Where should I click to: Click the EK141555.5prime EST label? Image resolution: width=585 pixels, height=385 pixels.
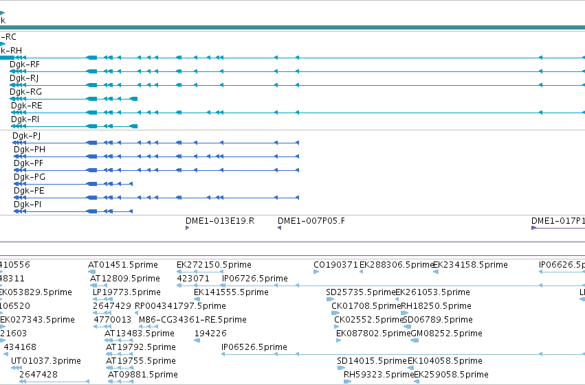(231, 292)
